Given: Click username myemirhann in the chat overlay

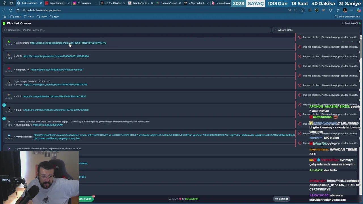Looking at the screenshot, I should pyautogui.click(x=319, y=150).
